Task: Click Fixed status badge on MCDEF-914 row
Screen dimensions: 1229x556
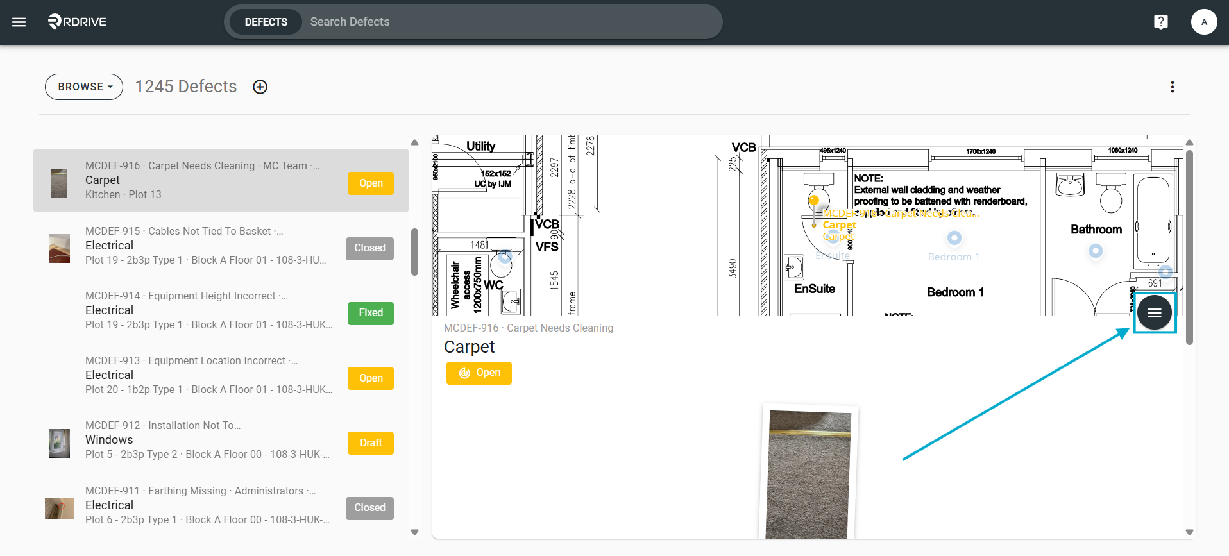Action: 371,313
